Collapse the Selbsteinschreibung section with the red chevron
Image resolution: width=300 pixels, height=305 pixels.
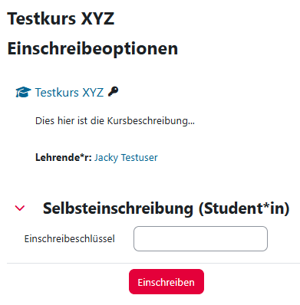pyautogui.click(x=20, y=208)
